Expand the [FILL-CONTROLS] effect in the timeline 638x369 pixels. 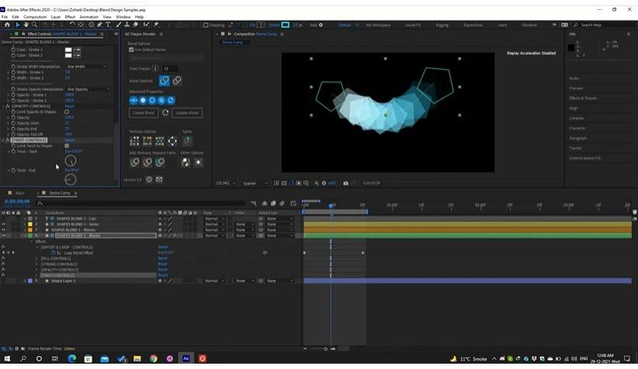[37, 258]
